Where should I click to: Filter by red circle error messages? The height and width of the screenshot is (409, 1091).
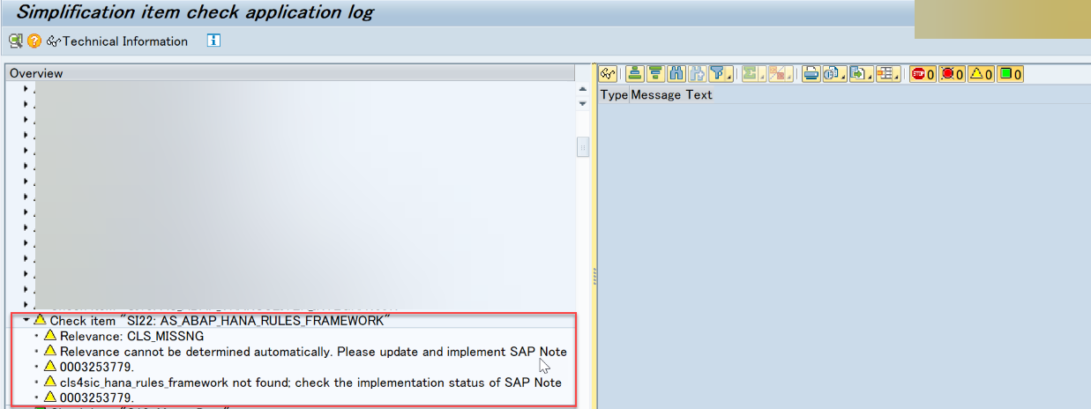coord(953,74)
